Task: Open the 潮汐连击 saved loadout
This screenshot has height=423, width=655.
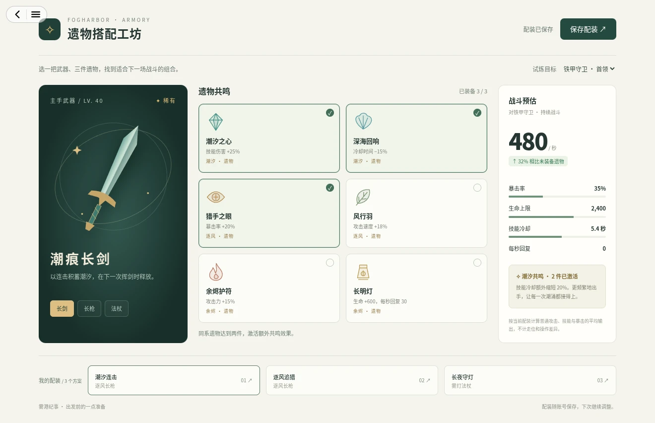Action: pyautogui.click(x=174, y=380)
